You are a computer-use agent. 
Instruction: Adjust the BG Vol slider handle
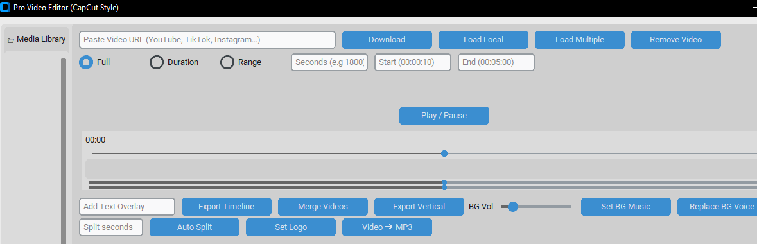tap(513, 207)
